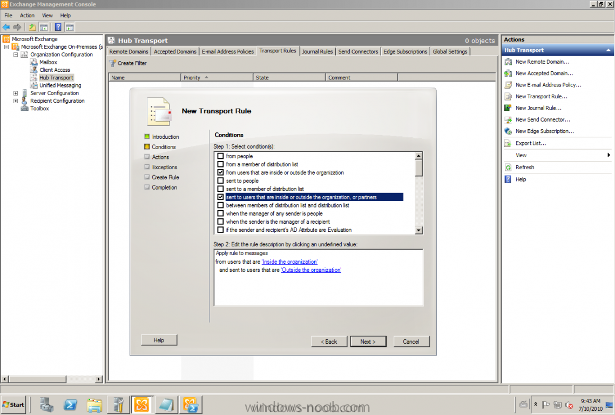Click the Next button in wizard
The image size is (615, 415).
(368, 342)
